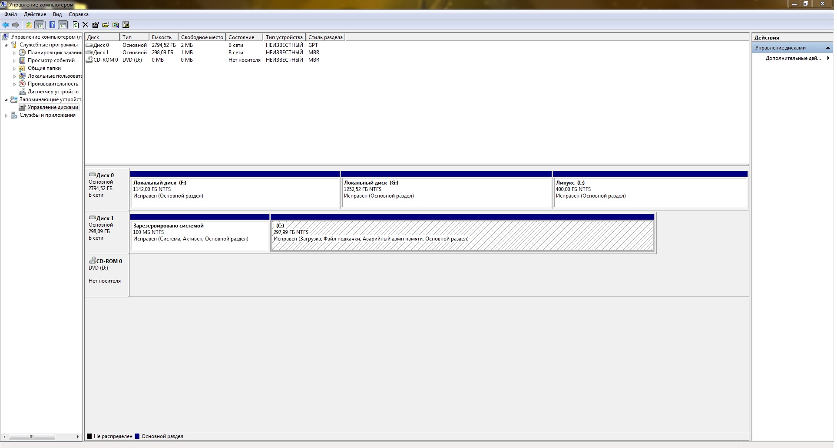Expand the Службы и приложения node
Screen dimensions: 837x448
7,115
